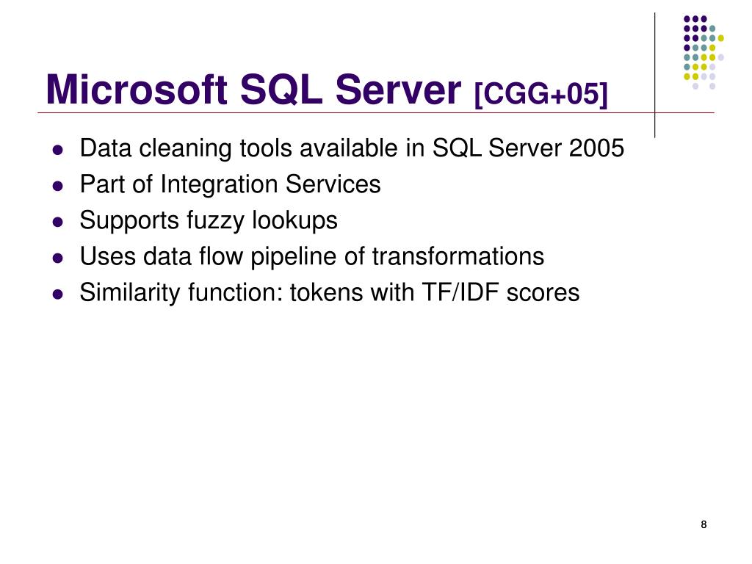The height and width of the screenshot is (564, 752).
Task: Select the 'Uses data flow pipeline' line
Action: (x=311, y=256)
